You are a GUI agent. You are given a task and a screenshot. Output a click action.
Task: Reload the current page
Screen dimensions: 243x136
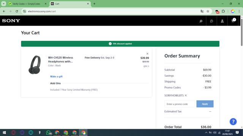(17, 11)
